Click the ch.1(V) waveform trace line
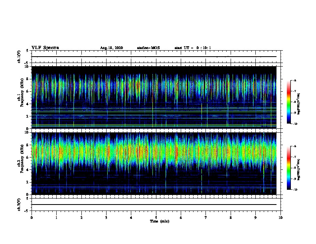The width and height of the screenshot is (316, 244). click(154, 57)
